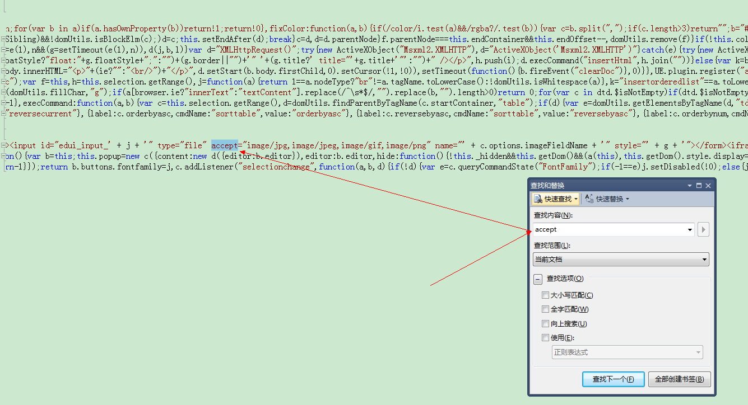Collapse the code line starting with on(){var b=this
The height and width of the screenshot is (405, 748).
[3, 156]
